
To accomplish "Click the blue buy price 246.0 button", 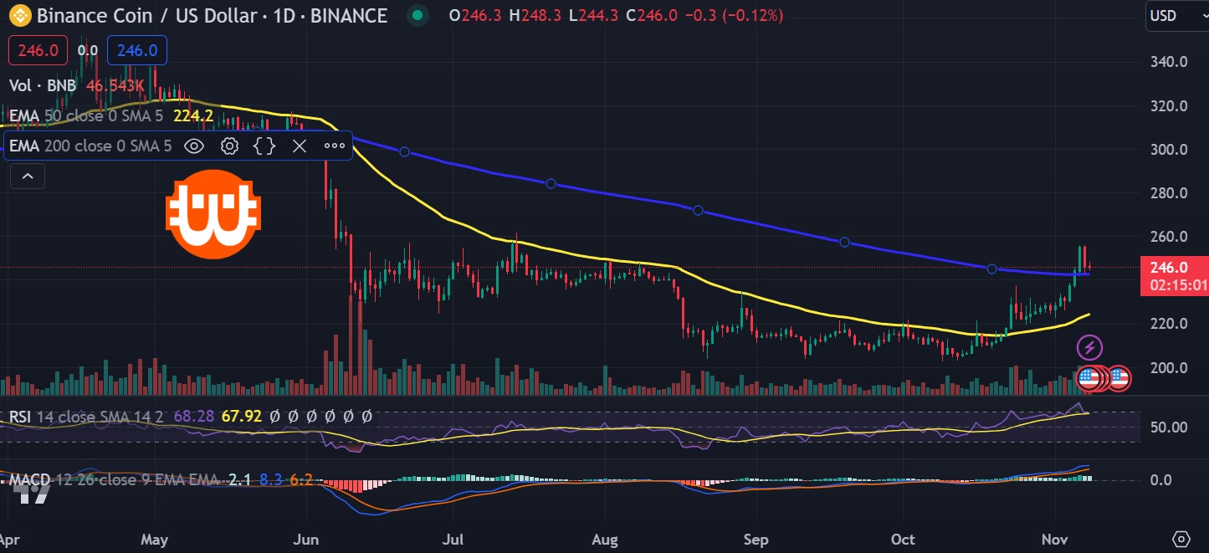I will [137, 50].
